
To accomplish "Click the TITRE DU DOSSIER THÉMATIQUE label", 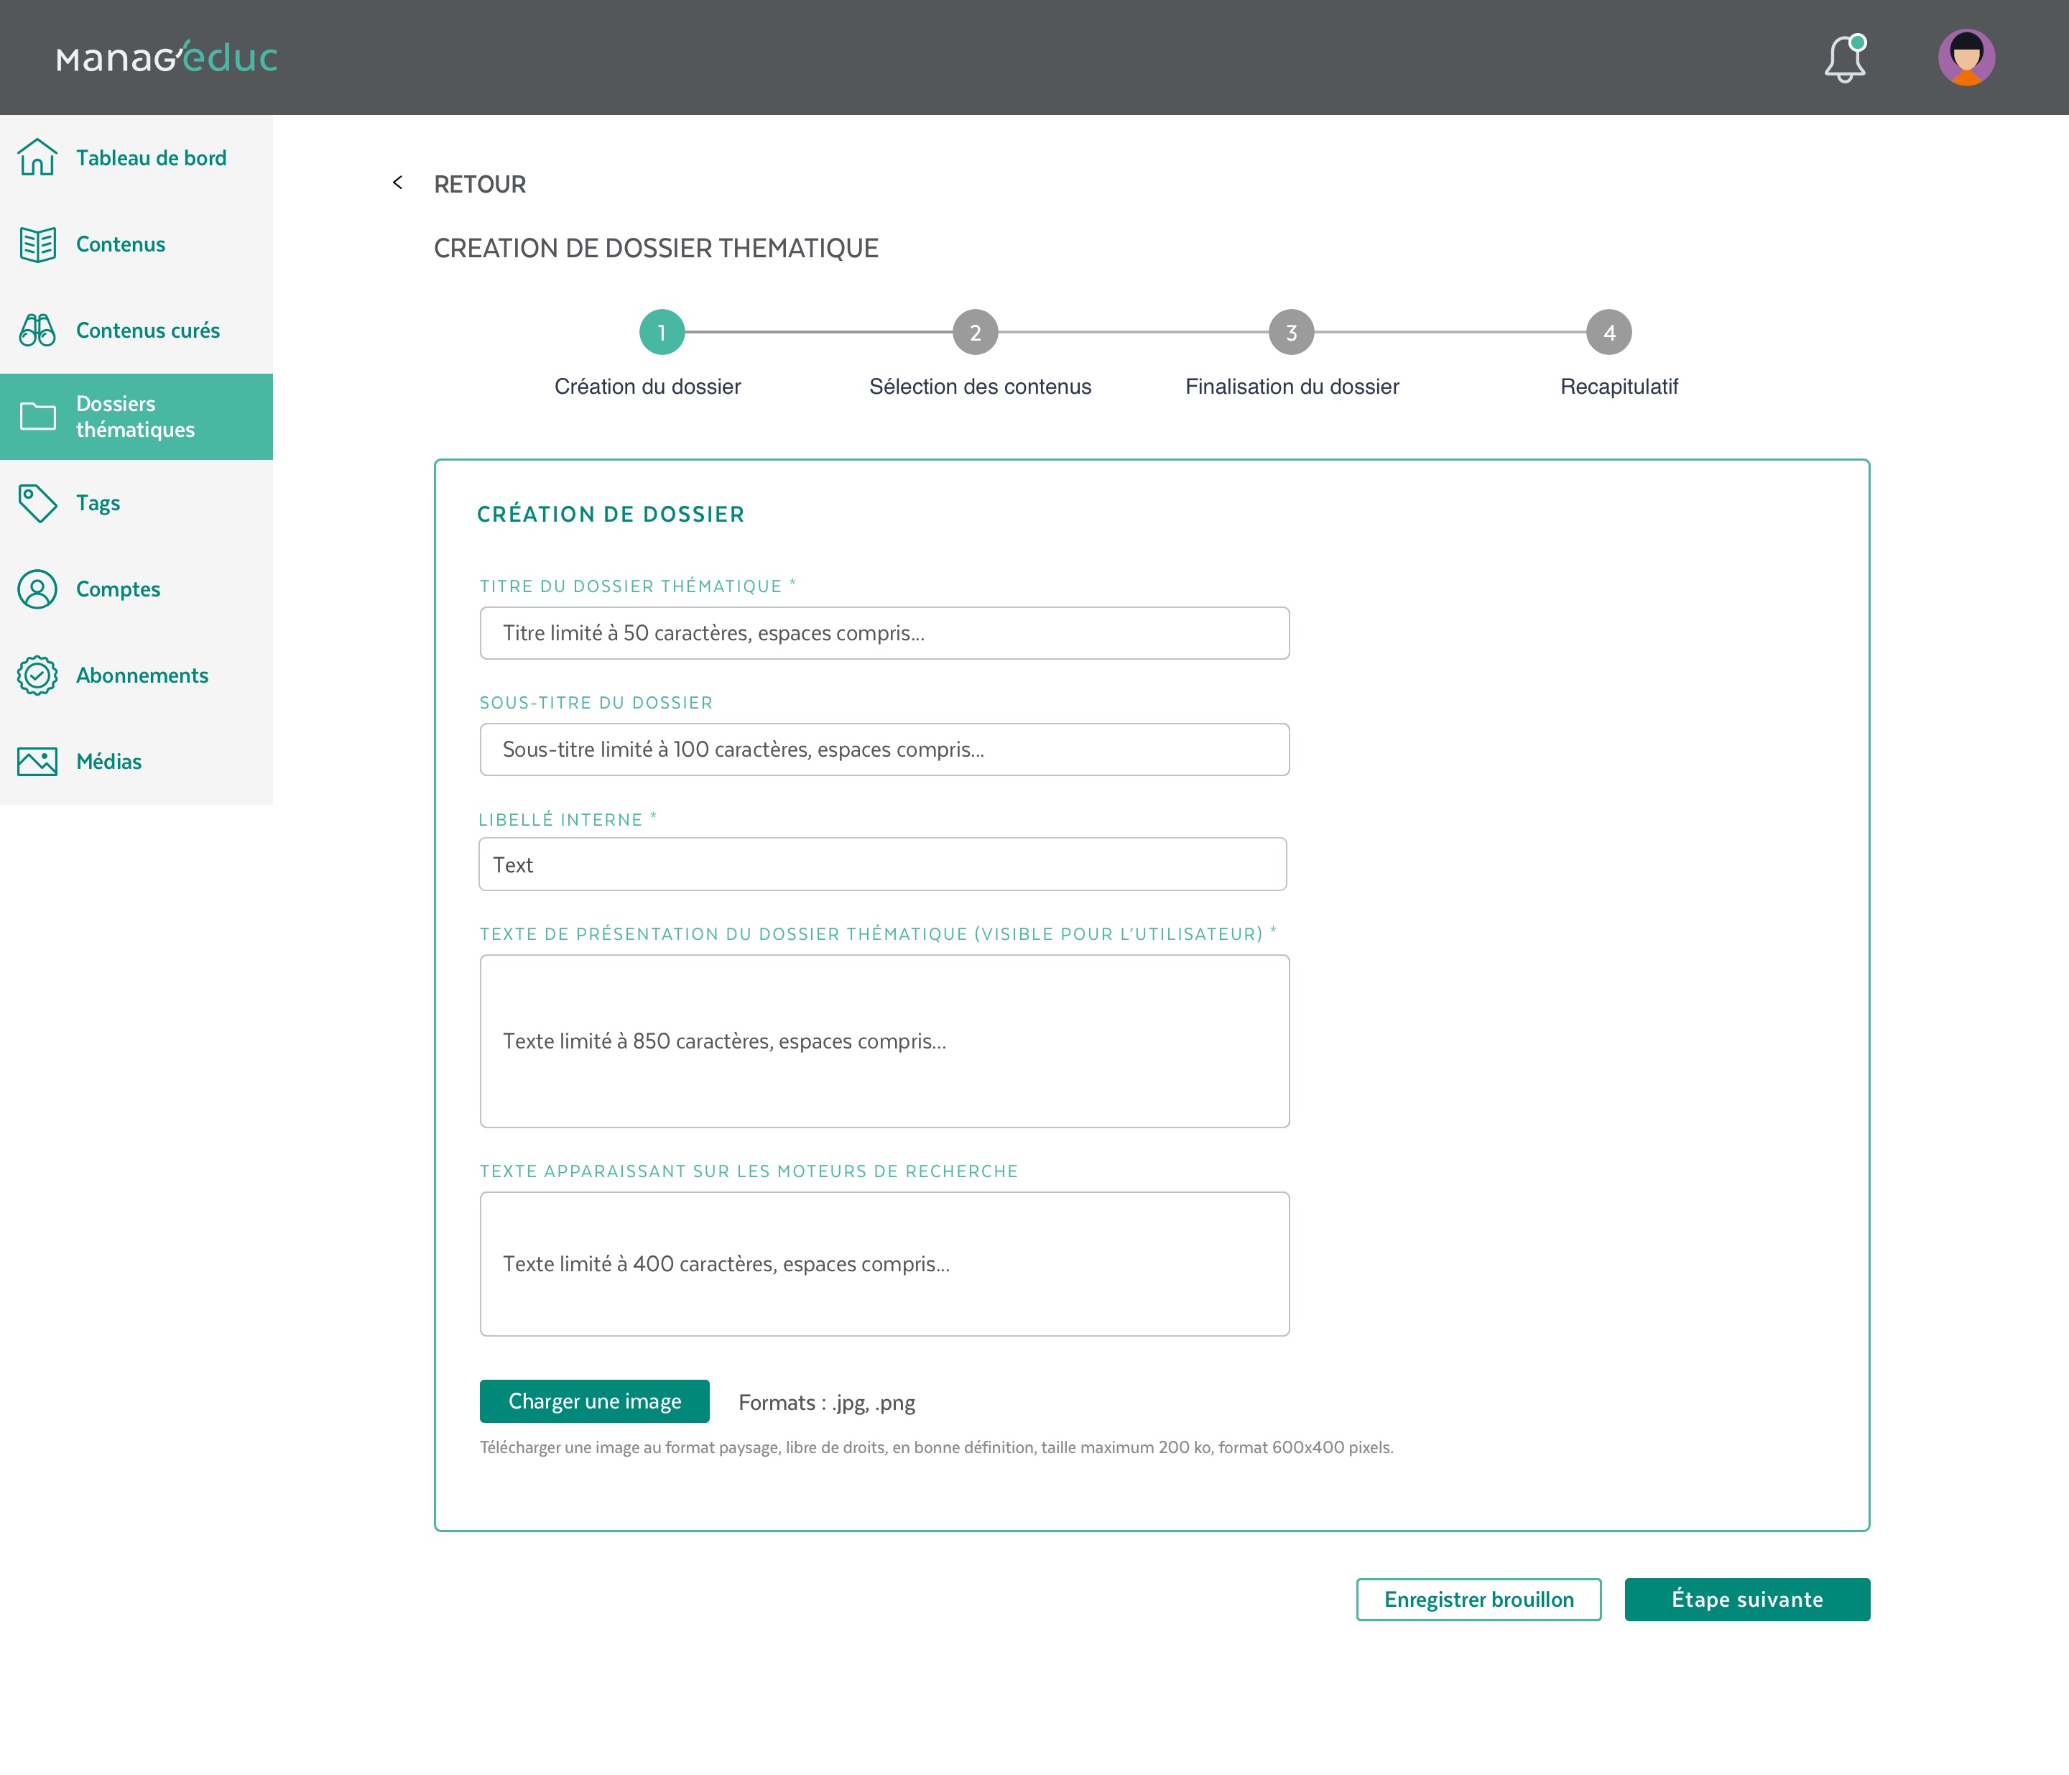I will point(638,586).
